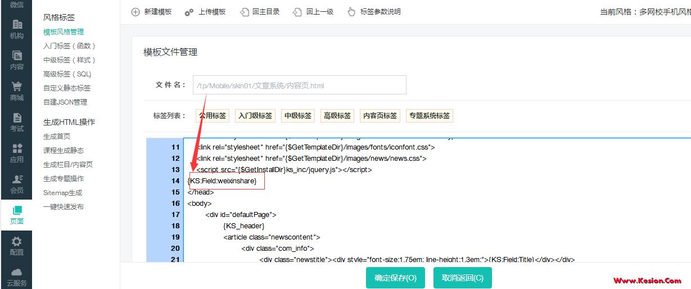Screen dimensions: 691x289
Task: Click line number 11 in editor
Action: point(175,147)
